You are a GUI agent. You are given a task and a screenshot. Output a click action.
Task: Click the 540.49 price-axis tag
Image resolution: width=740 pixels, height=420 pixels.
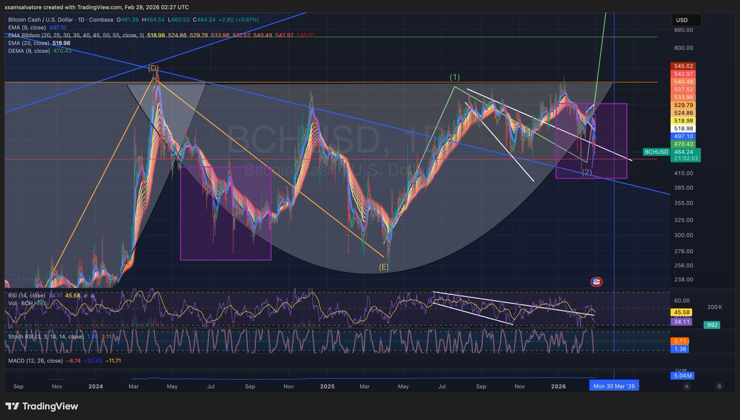(683, 82)
